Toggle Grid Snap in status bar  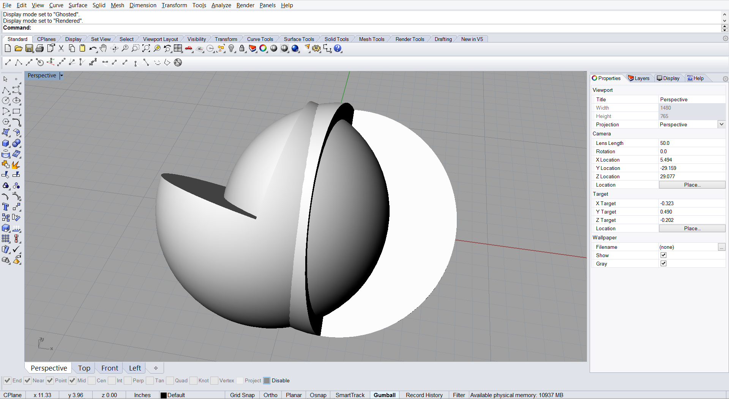pyautogui.click(x=242, y=395)
